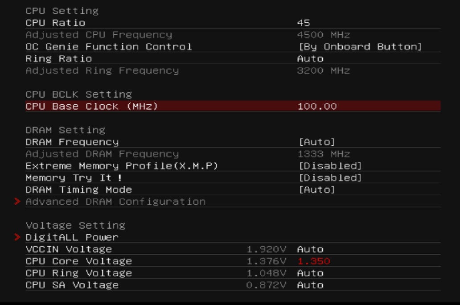Select VCCIN Voltage Auto field
Screen dimensions: 460x305
point(310,249)
